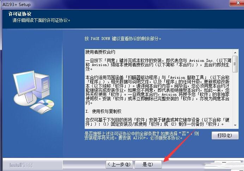Click the license scrollbar down arrow

235,125
